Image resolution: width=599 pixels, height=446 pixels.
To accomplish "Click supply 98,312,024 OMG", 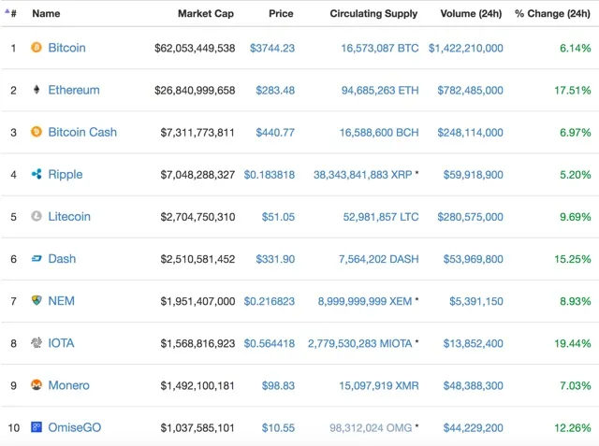I will pyautogui.click(x=371, y=427).
